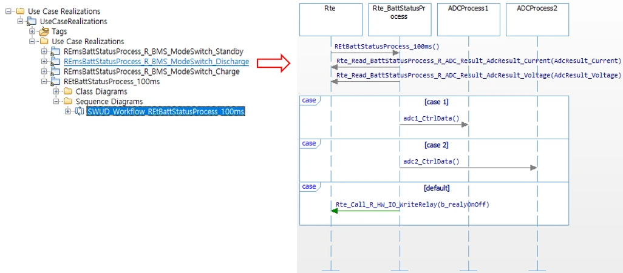Click the UseCaseRealizations package icon

33,22
